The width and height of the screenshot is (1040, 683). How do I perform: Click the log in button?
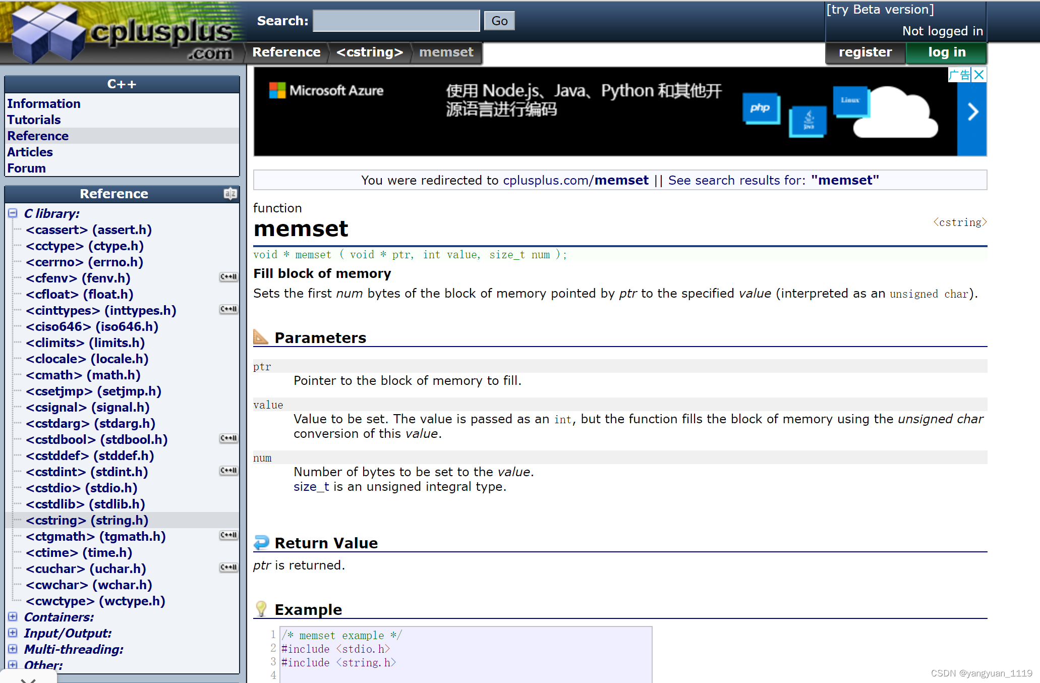coord(947,51)
